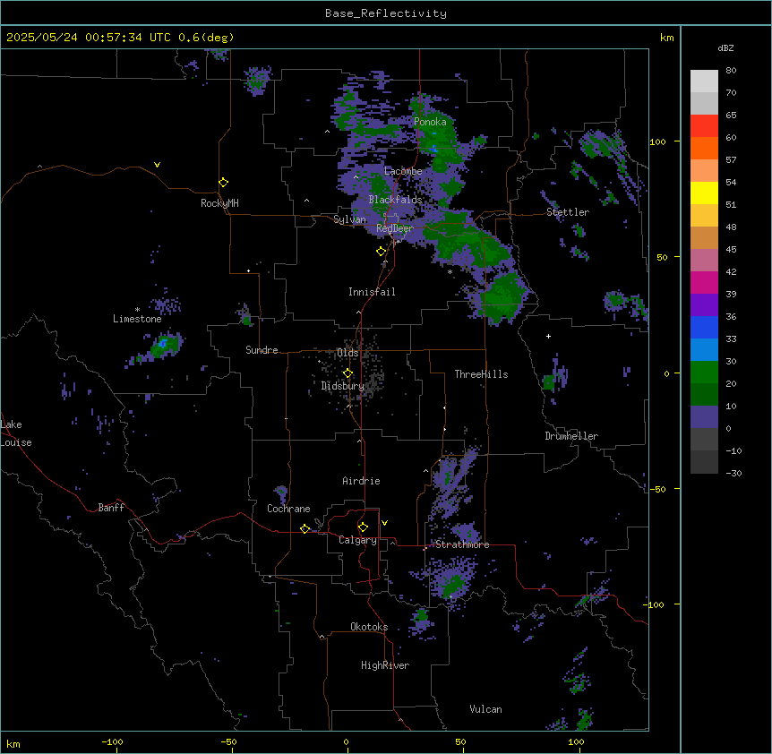The width and height of the screenshot is (772, 754).
Task: Select the bright blue 33-36 dBZ legend swatch
Action: (x=704, y=327)
